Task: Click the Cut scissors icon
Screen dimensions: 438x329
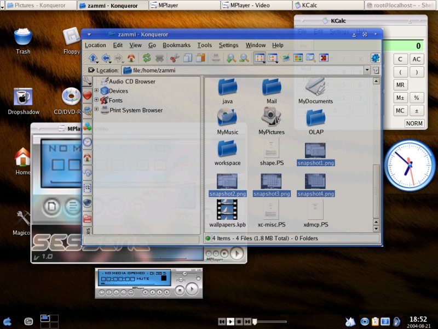Action: click(175, 58)
